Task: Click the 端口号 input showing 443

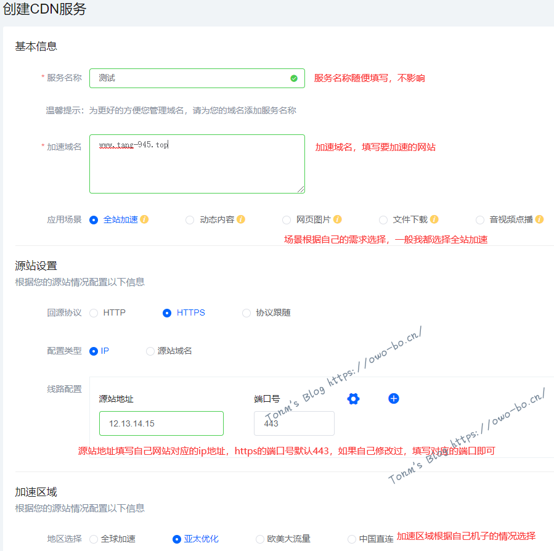Action: point(294,423)
